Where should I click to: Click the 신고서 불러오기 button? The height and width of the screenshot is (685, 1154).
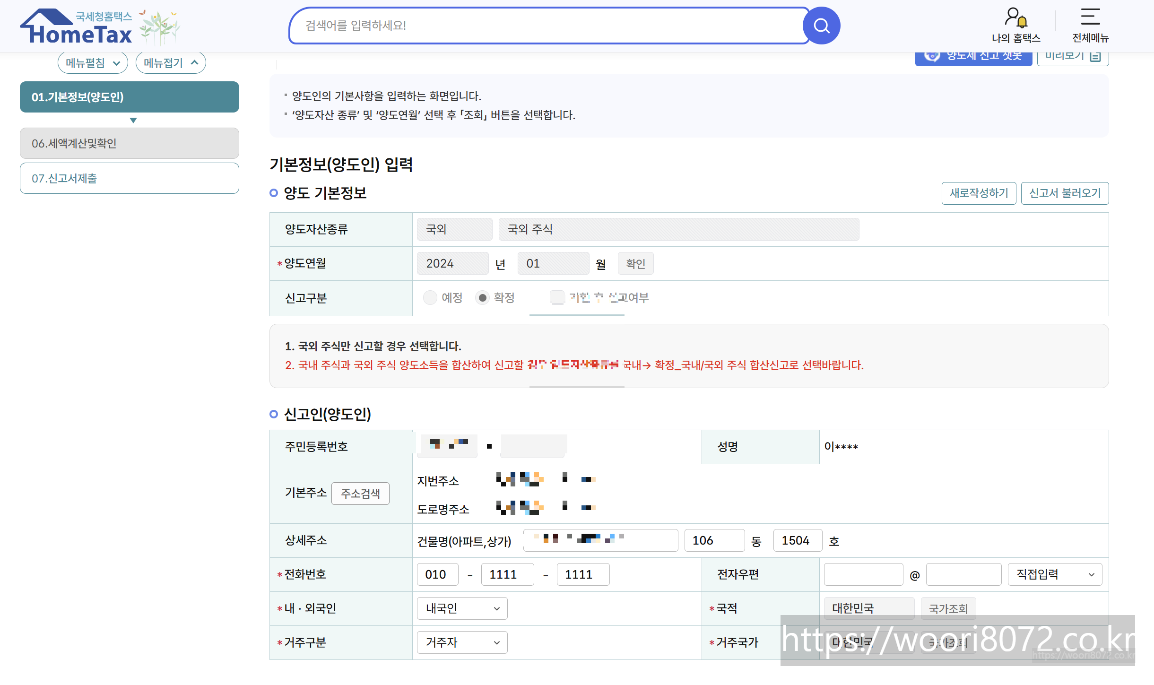click(1065, 193)
